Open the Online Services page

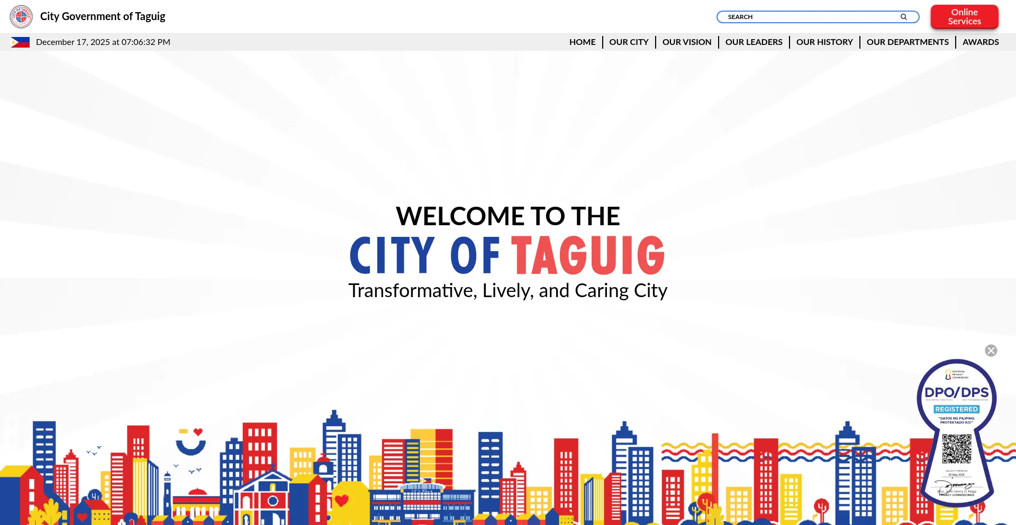click(x=964, y=16)
